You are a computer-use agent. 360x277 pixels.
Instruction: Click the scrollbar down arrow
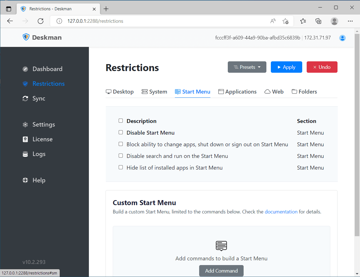[x=357, y=274]
